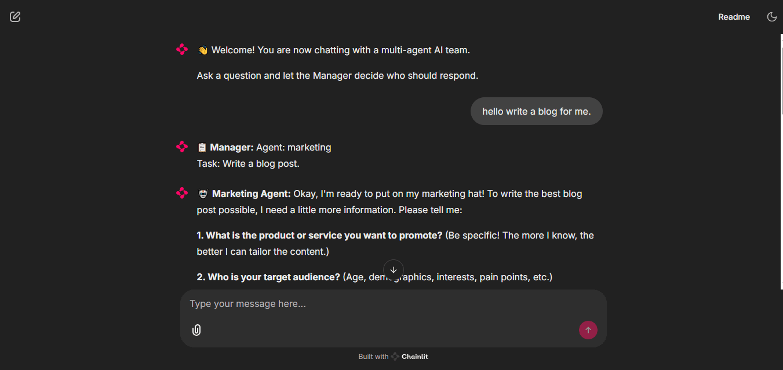
Task: Select the avatar beside Marketing Agent reply
Action: click(182, 193)
